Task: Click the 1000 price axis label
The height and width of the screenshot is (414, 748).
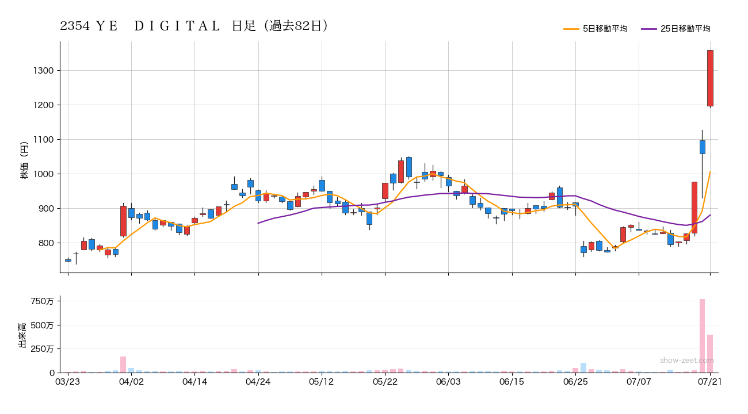Action: [x=44, y=174]
